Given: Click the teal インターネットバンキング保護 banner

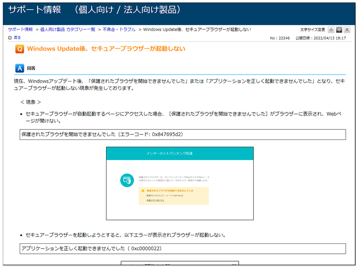Looking at the screenshot, I should coord(180,154).
